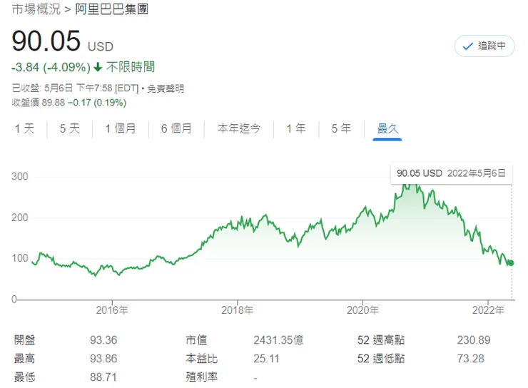Select the 5 天 range tab
This screenshot has height=388, width=528.
click(x=70, y=128)
